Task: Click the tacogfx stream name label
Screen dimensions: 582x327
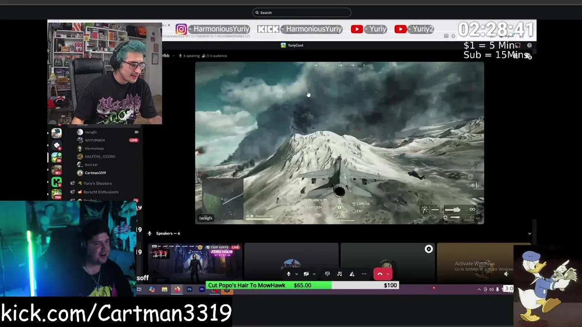Action: tap(206, 218)
